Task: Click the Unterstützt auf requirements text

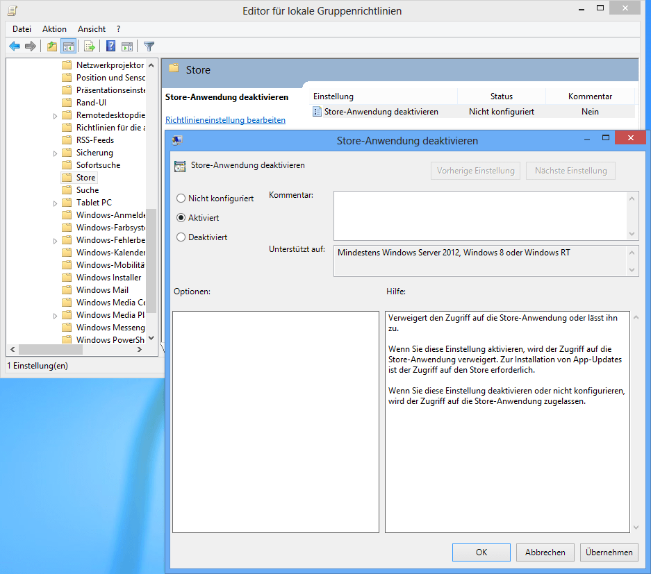Action: (454, 253)
